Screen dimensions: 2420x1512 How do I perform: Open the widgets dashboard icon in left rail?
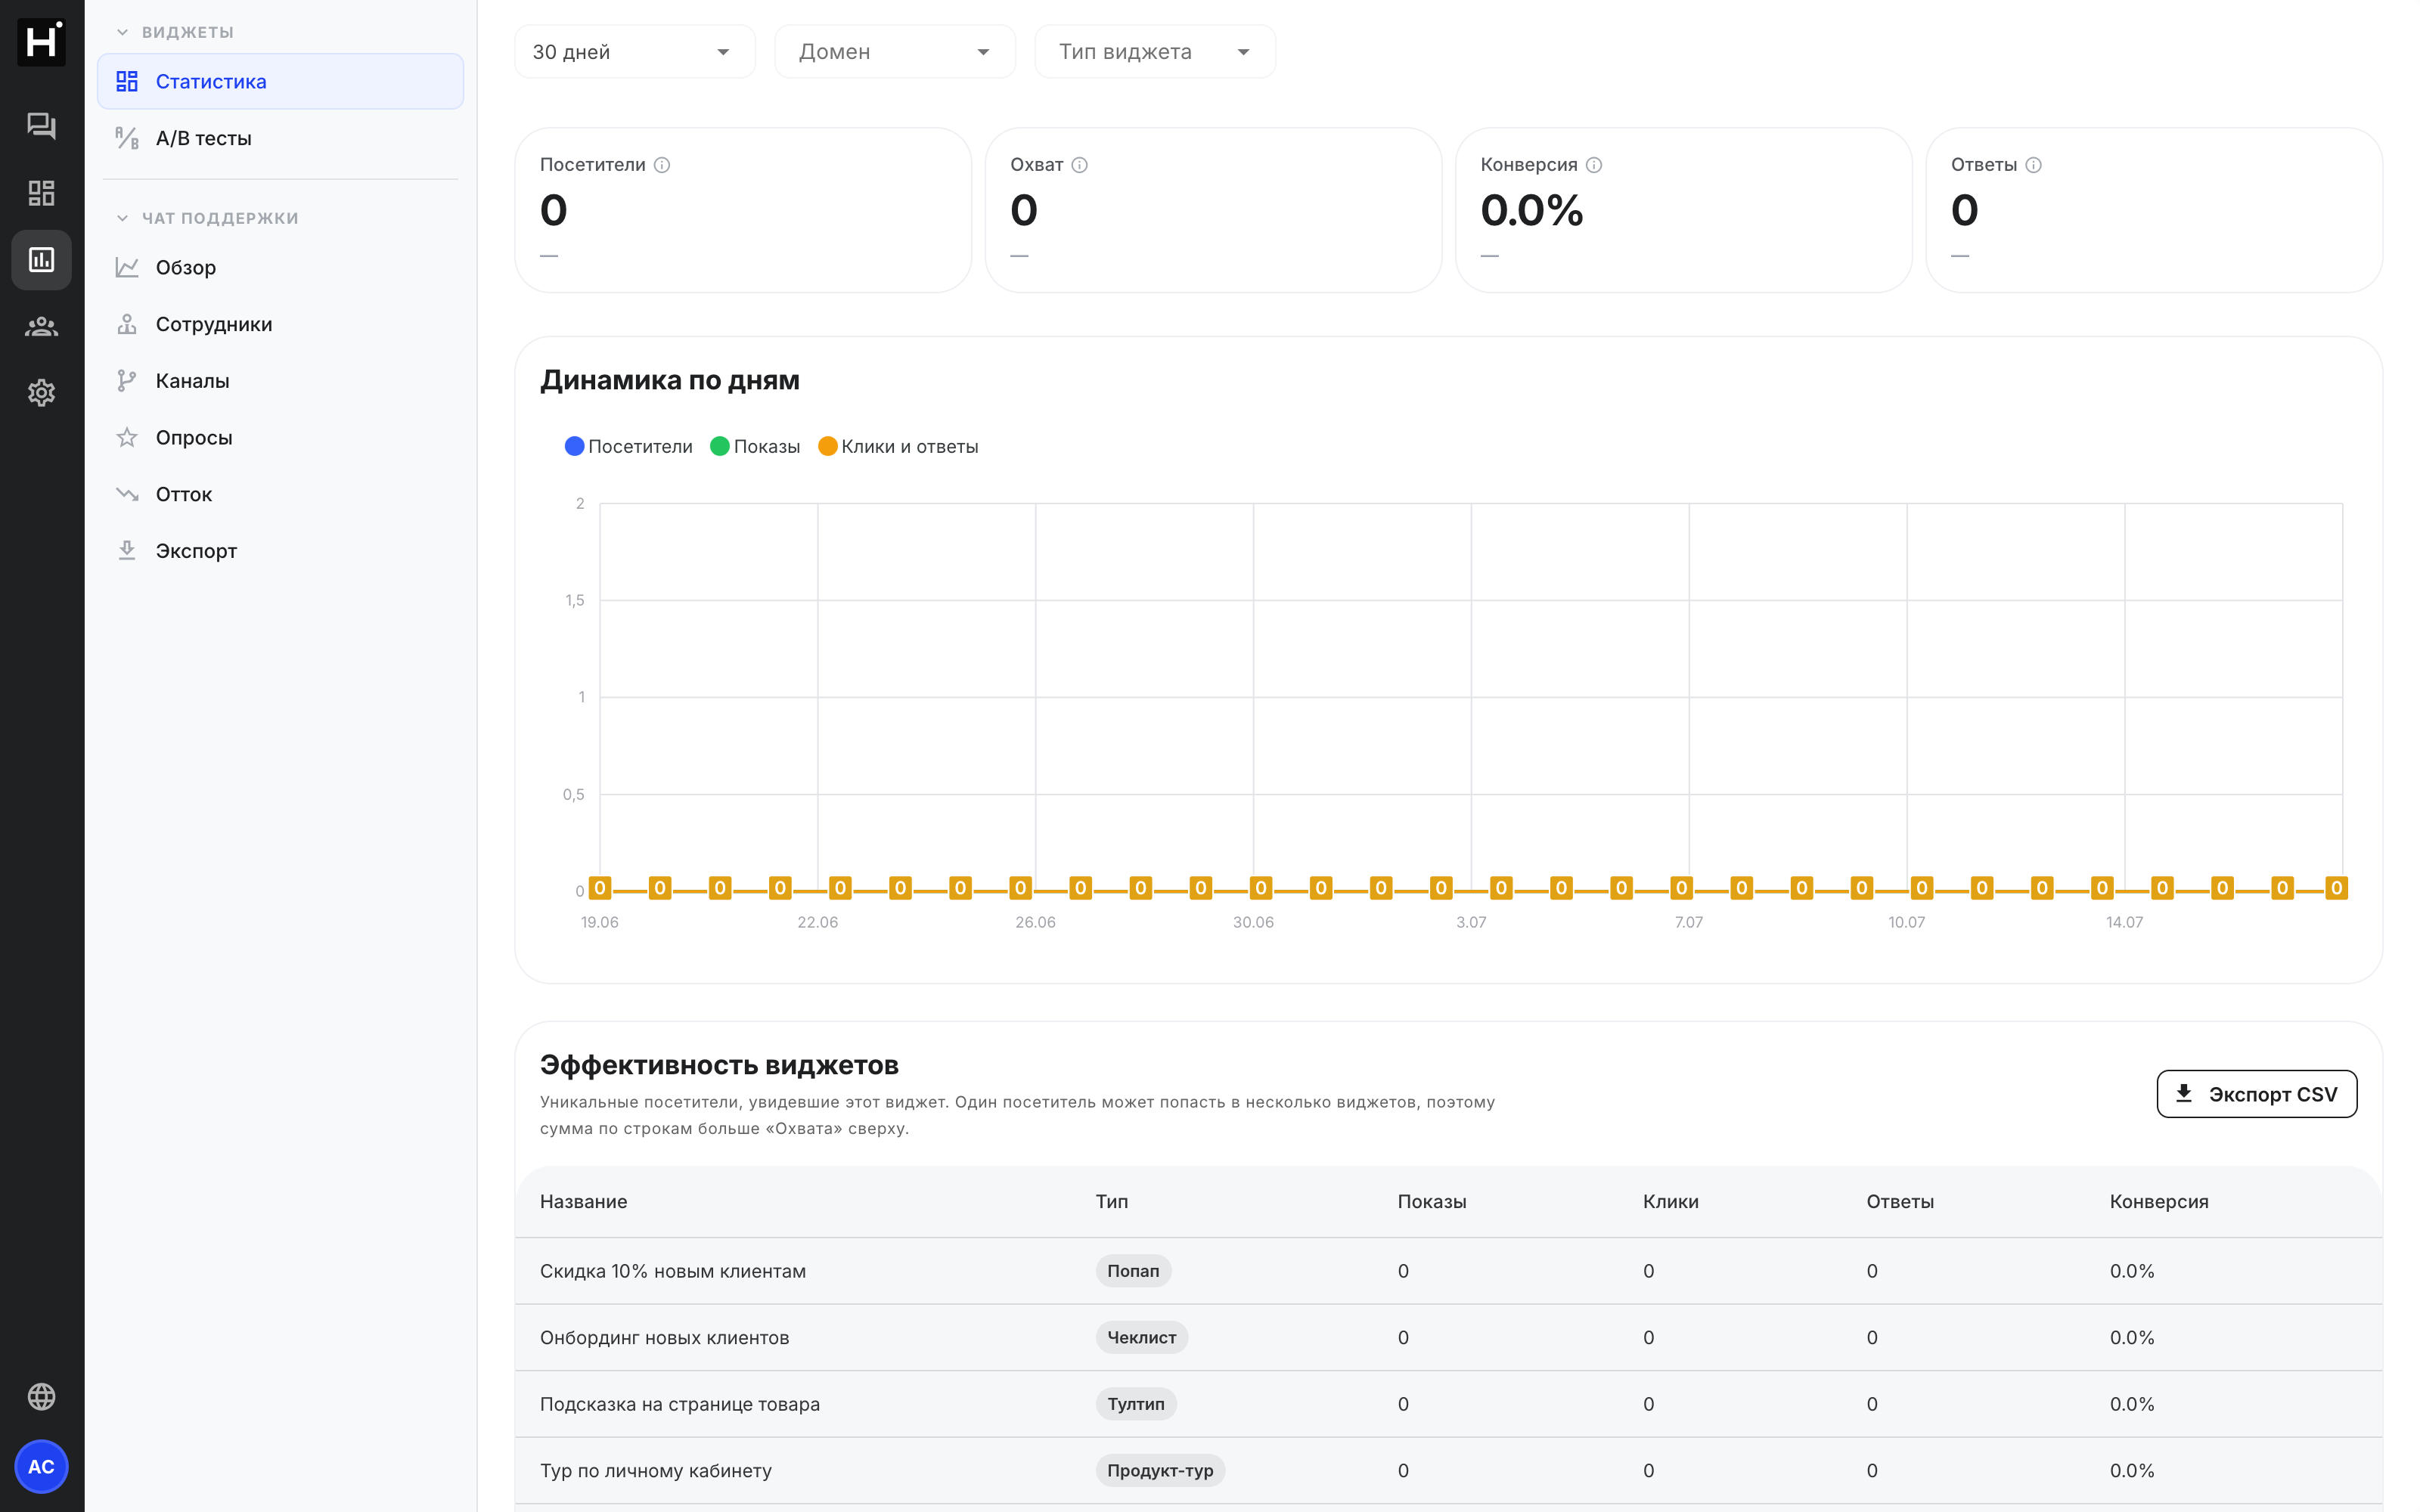[x=41, y=193]
